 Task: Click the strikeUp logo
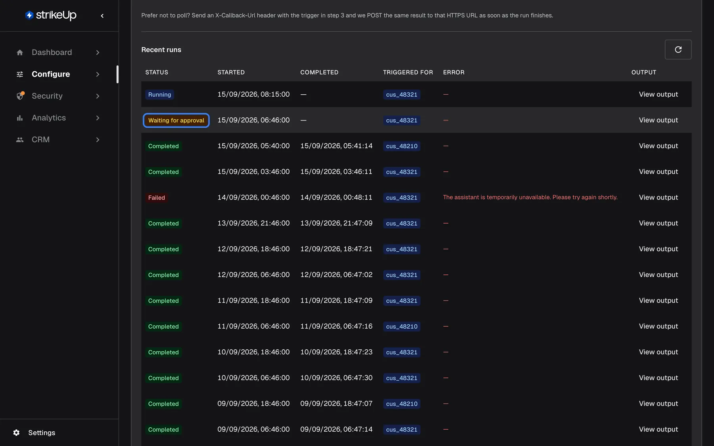click(x=51, y=15)
